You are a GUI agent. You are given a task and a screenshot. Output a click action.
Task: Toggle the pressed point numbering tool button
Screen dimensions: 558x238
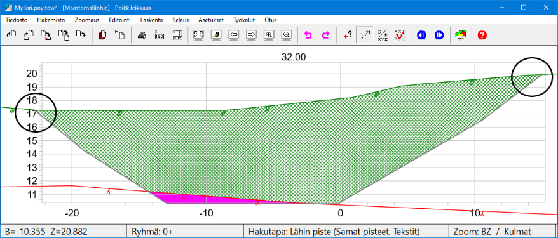[365, 35]
